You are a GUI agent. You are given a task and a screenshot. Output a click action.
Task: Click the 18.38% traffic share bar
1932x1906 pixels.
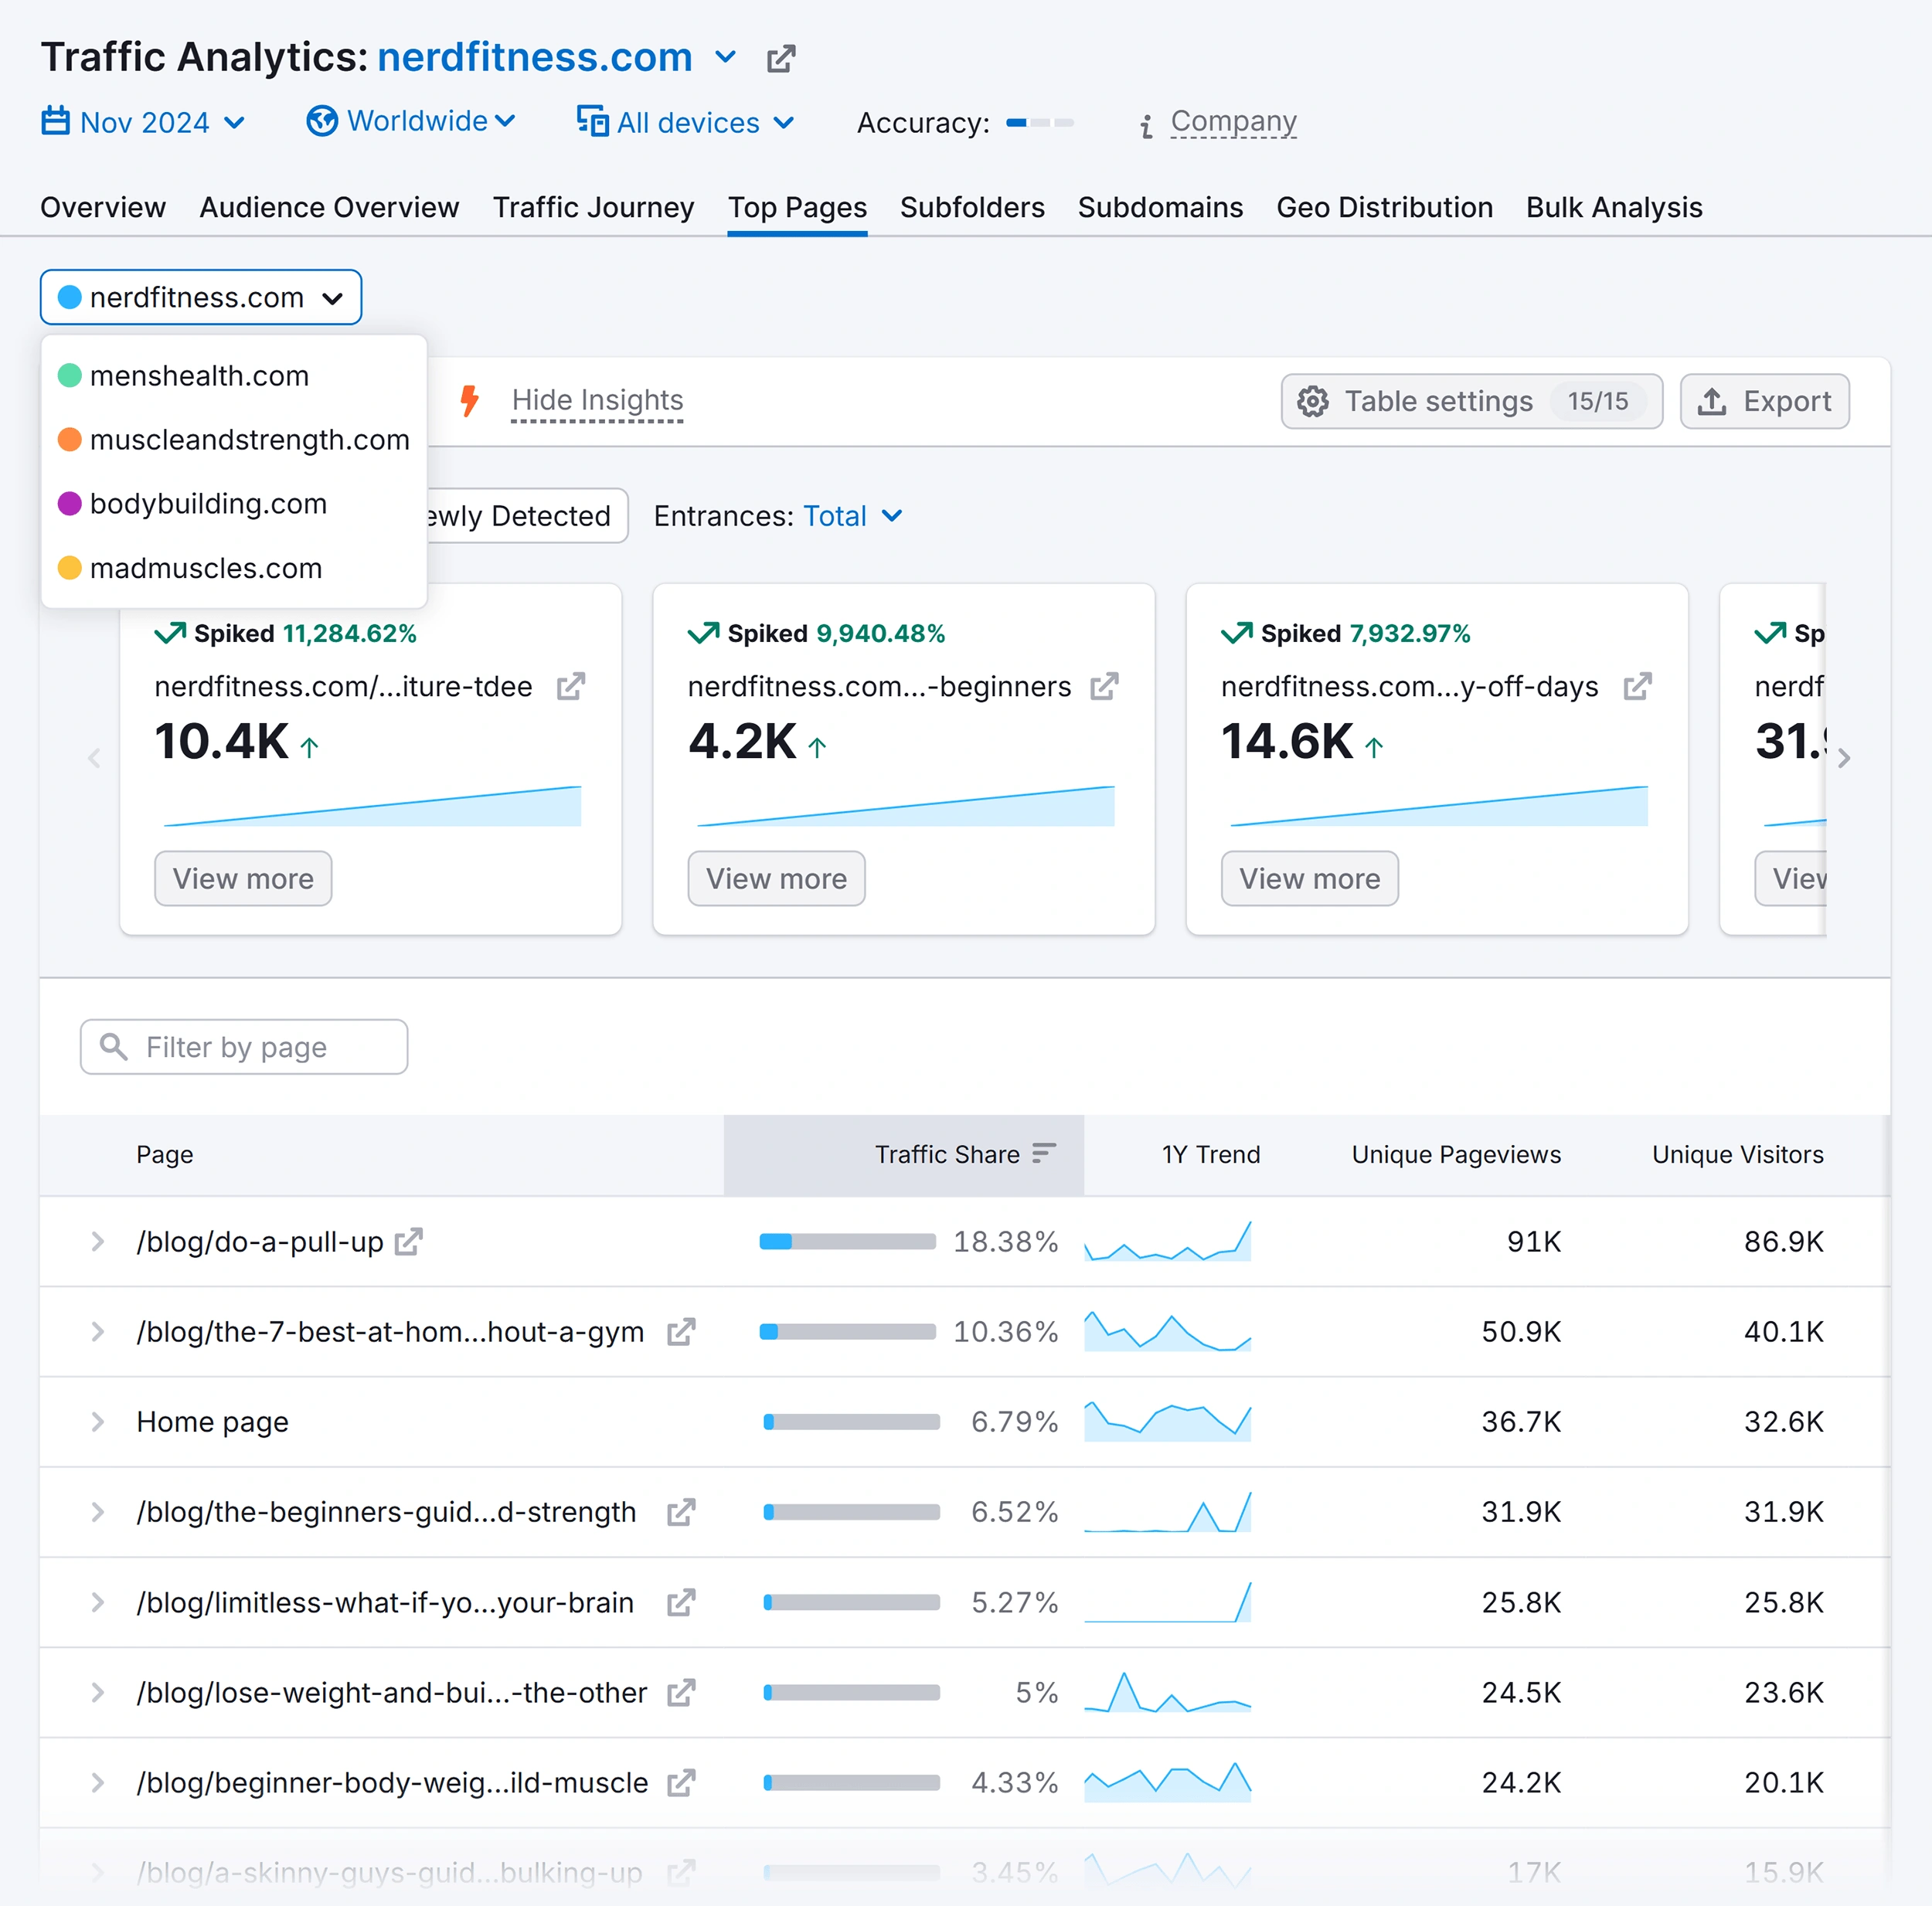pos(847,1241)
